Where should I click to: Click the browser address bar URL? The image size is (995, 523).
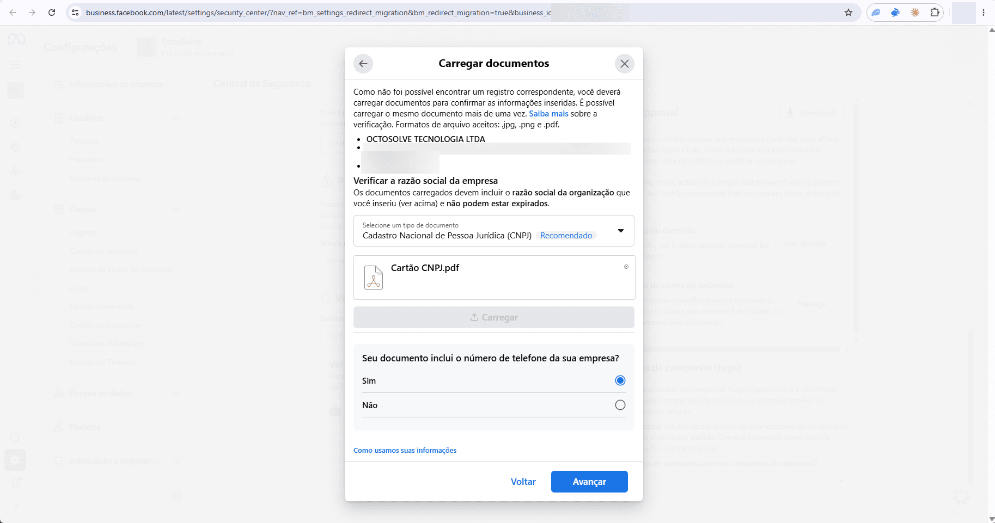319,13
